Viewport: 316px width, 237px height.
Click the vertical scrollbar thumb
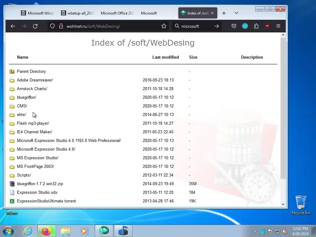[283, 108]
